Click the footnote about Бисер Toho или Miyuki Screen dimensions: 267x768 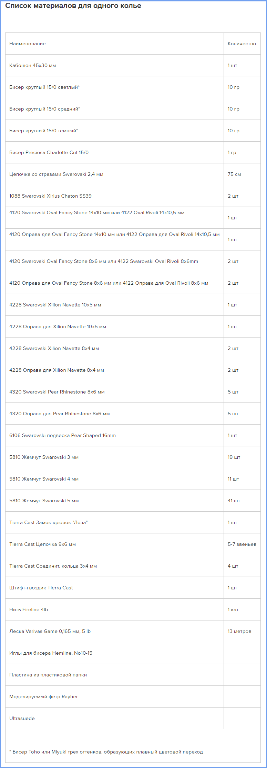[x=106, y=752]
